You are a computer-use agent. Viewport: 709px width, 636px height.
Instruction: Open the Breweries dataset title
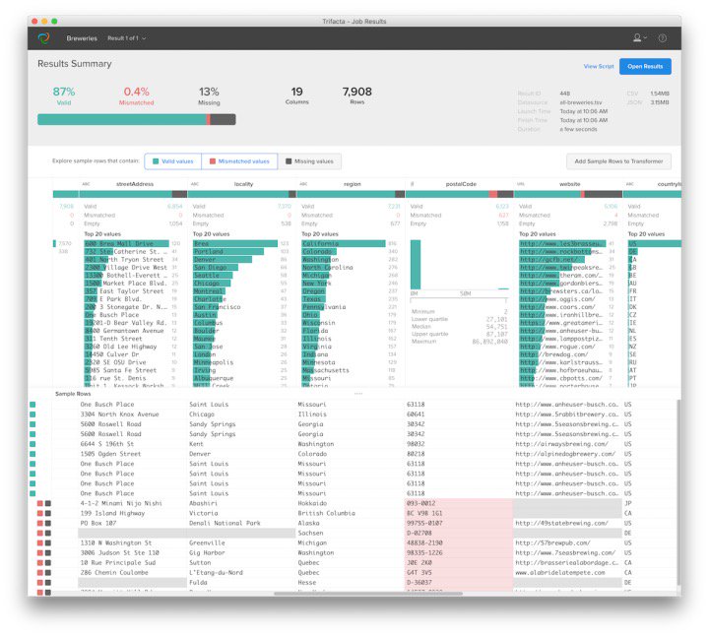[x=82, y=38]
